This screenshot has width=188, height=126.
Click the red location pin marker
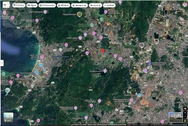click(103, 51)
